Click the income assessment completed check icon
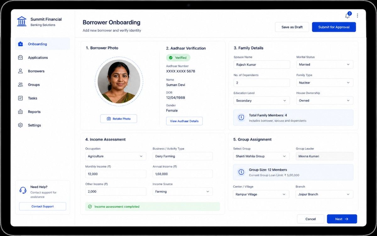This screenshot has width=377, height=236. 90,206
